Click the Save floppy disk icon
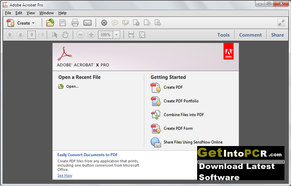The image size is (291, 186). click(x=63, y=23)
